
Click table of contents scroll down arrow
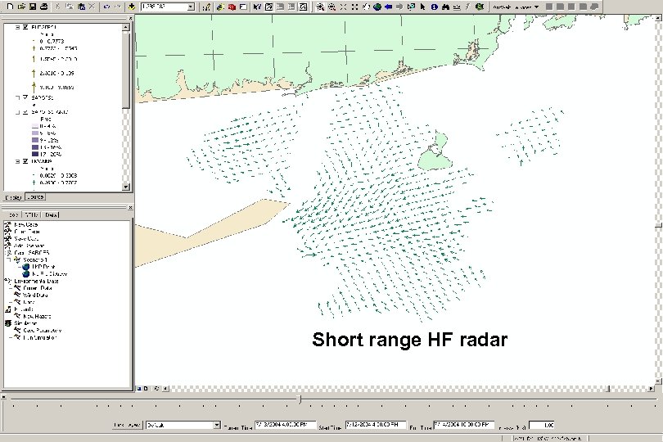(x=125, y=187)
